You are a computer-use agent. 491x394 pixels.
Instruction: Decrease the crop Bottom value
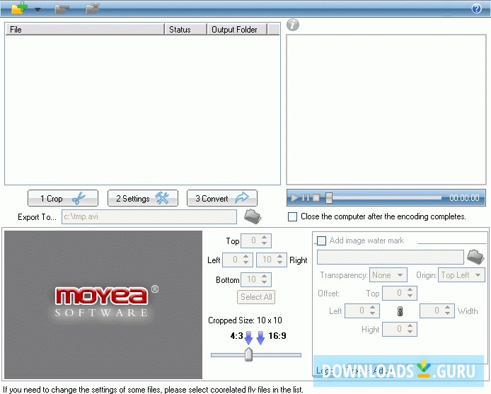pyautogui.click(x=265, y=282)
